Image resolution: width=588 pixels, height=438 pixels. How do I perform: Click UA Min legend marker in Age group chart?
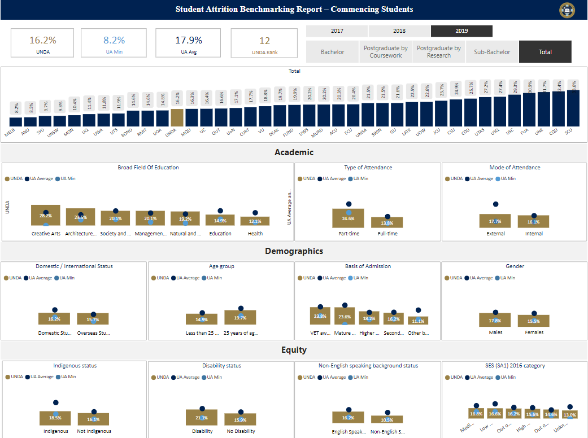204,278
